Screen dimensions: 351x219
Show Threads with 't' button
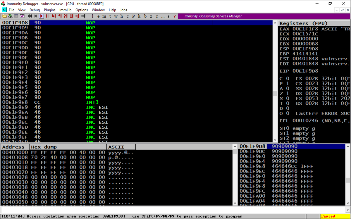point(110,16)
